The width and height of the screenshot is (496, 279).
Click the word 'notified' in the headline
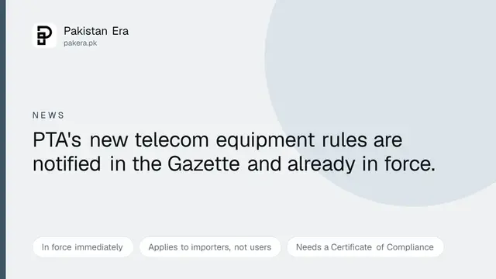[67, 164]
